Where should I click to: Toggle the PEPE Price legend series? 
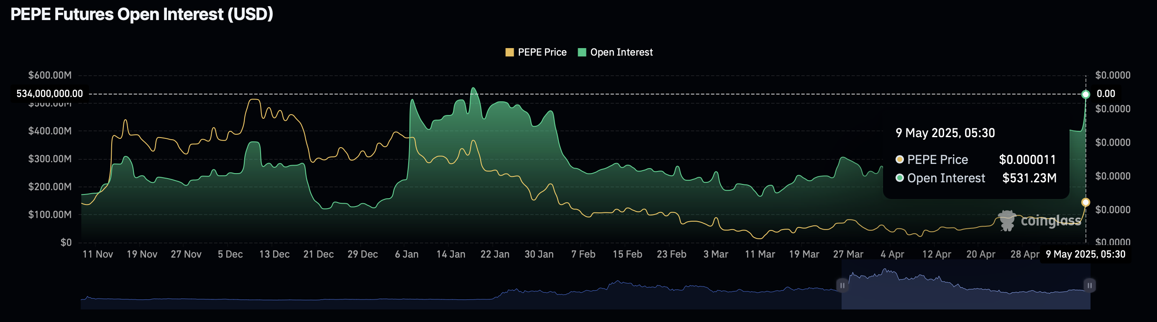click(536, 52)
